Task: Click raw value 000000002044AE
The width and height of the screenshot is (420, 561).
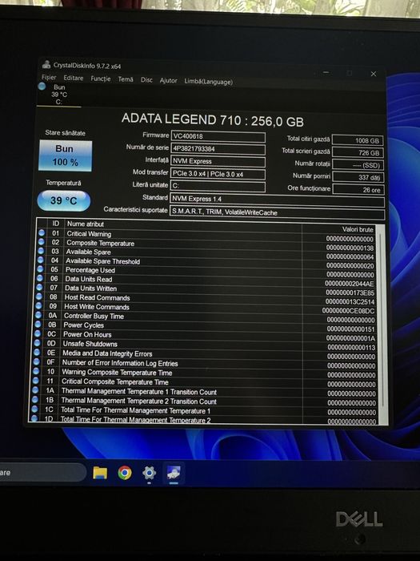Action: [x=350, y=284]
